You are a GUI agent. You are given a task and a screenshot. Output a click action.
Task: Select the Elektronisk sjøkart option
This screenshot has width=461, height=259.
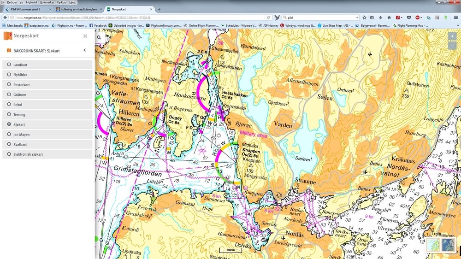[47, 154]
